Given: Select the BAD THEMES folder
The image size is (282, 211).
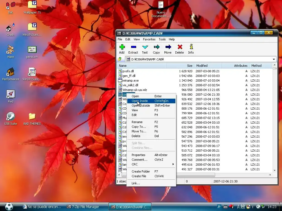Looking at the screenshot, I should (x=32, y=119).
